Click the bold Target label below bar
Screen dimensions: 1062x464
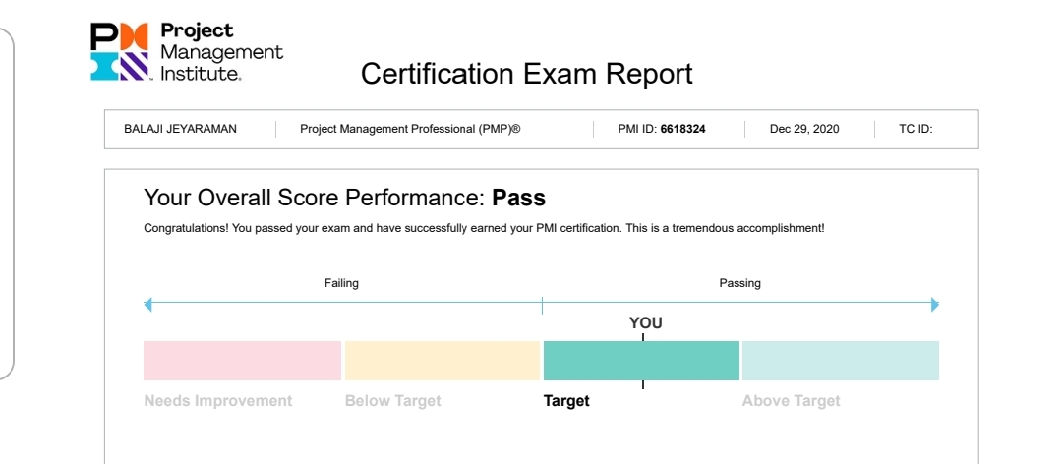click(566, 401)
